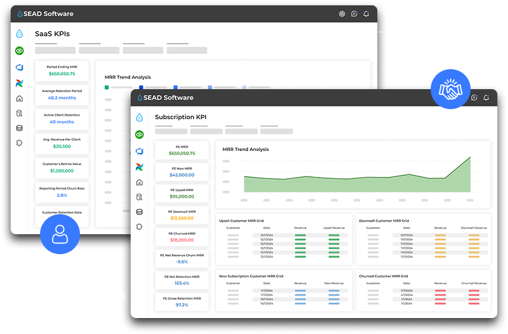Click the PE Upsell MRR $95,000.00 value

point(182,196)
